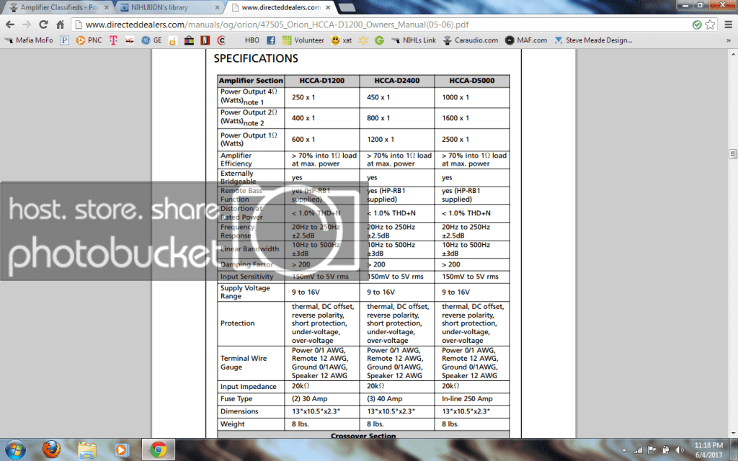Image resolution: width=738 pixels, height=461 pixels.
Task: Close the NIHL8ION's library tab
Action: tap(217, 7)
